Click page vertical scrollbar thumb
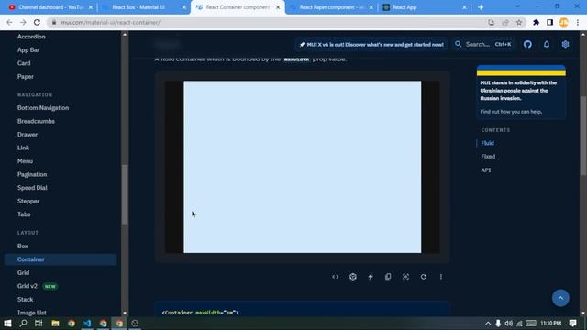This screenshot has height=330, width=587. 583,136
